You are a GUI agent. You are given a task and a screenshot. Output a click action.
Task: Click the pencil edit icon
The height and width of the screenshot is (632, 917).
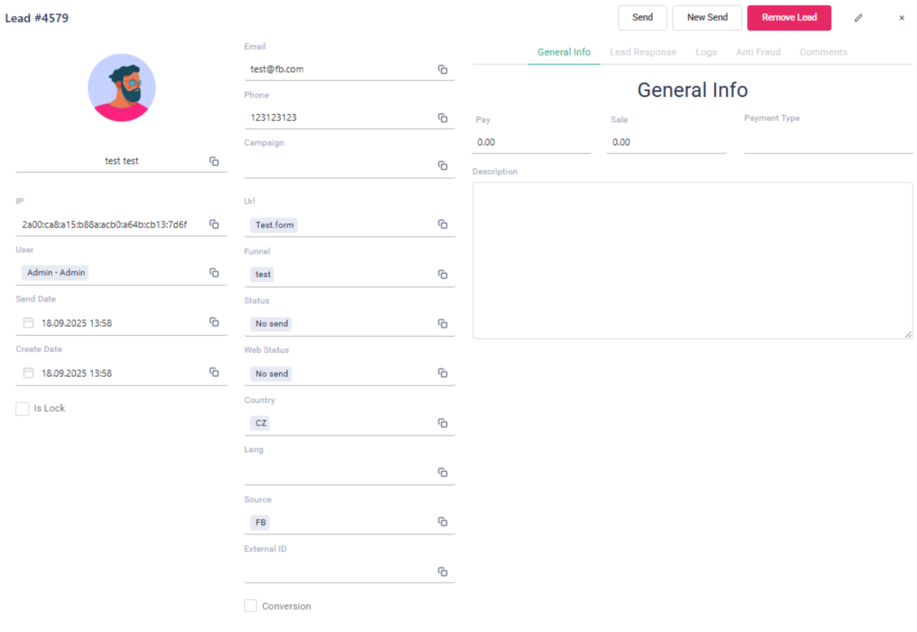(858, 18)
